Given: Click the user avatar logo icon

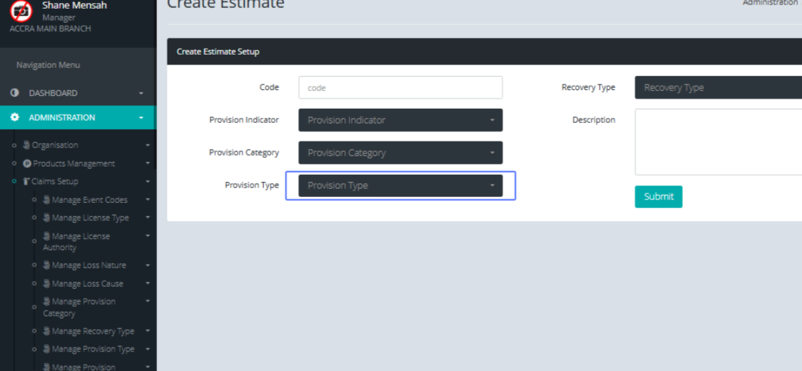Looking at the screenshot, I should (x=21, y=11).
